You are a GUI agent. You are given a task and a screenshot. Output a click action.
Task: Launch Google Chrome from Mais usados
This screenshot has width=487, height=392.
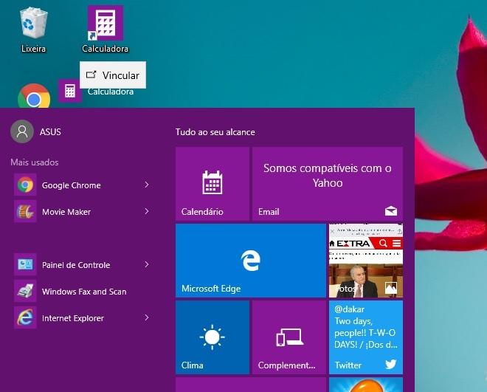tap(25, 185)
